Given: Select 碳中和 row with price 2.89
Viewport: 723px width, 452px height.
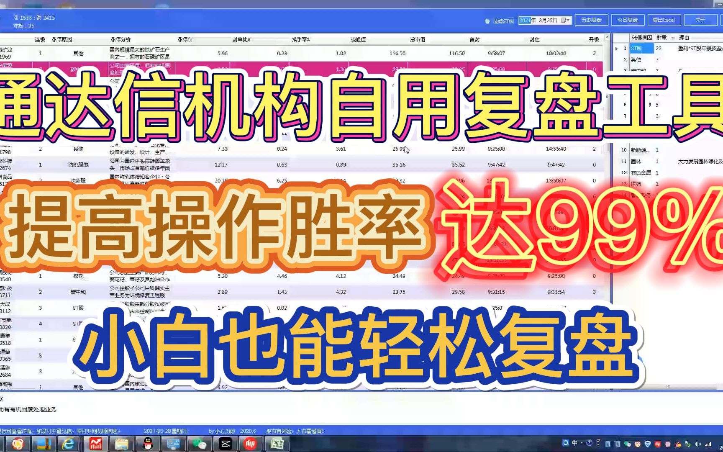Looking at the screenshot, I should [x=301, y=292].
